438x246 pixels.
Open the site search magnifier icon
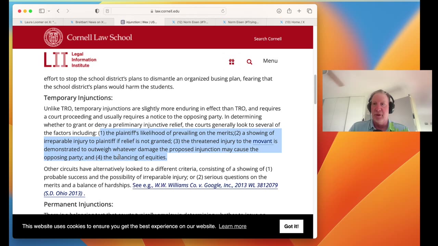tap(249, 61)
